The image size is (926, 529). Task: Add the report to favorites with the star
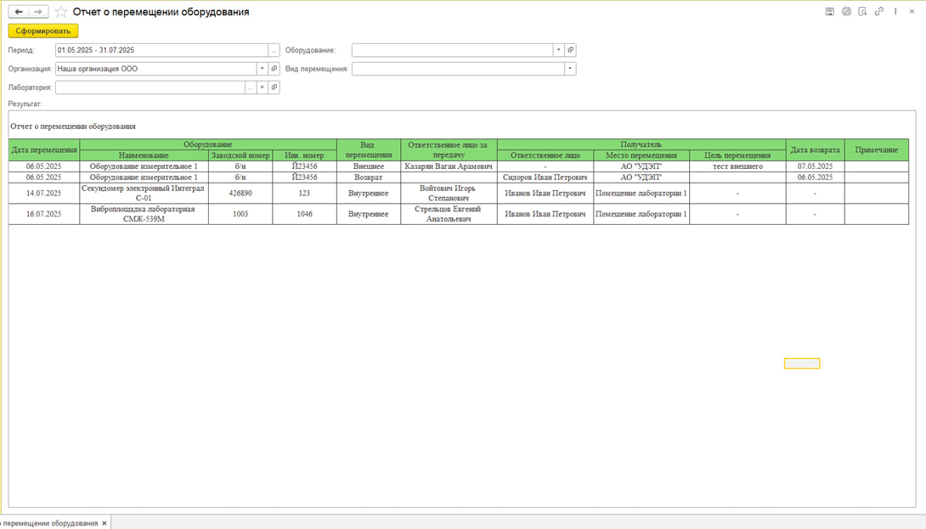click(x=61, y=12)
